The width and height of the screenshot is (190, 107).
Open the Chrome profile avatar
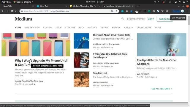tap(182, 11)
